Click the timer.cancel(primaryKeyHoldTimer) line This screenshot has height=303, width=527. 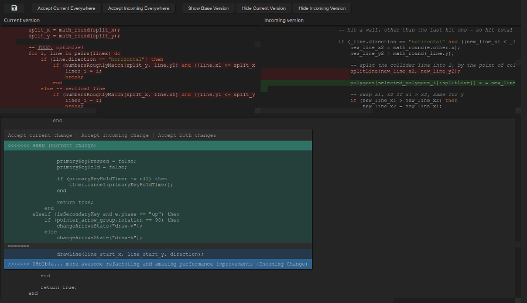121,185
